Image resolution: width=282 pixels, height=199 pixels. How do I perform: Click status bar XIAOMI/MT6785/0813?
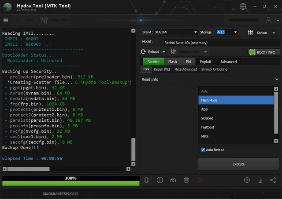[60, 194]
